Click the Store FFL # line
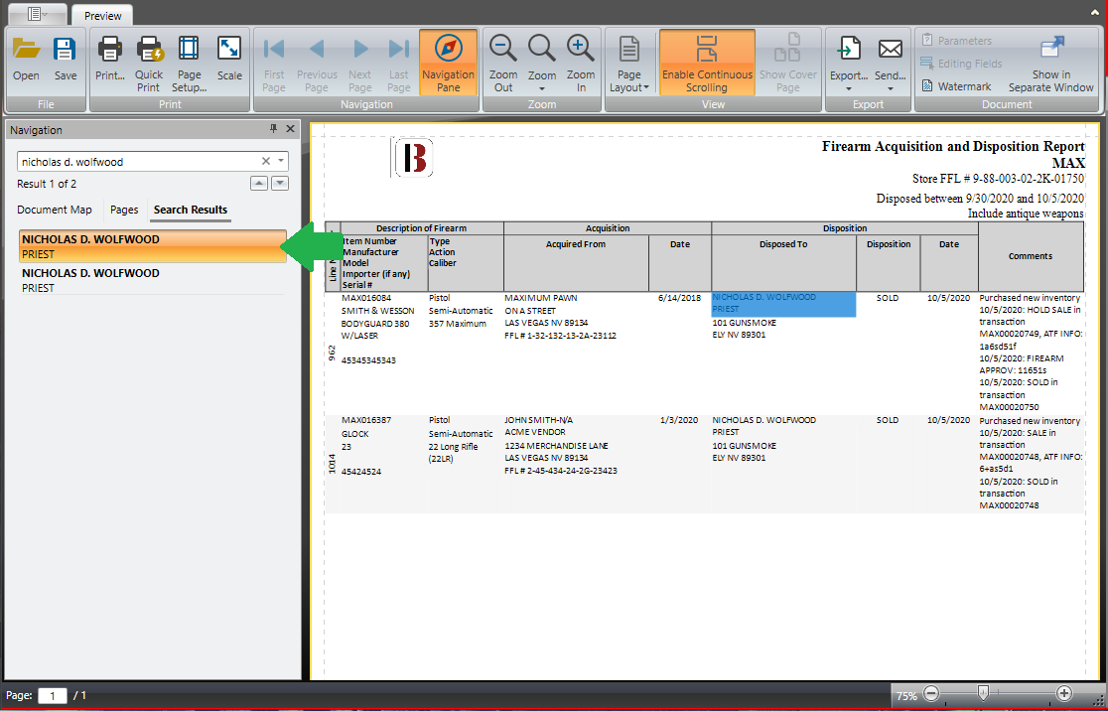Image resolution: width=1108 pixels, height=711 pixels. [x=999, y=180]
